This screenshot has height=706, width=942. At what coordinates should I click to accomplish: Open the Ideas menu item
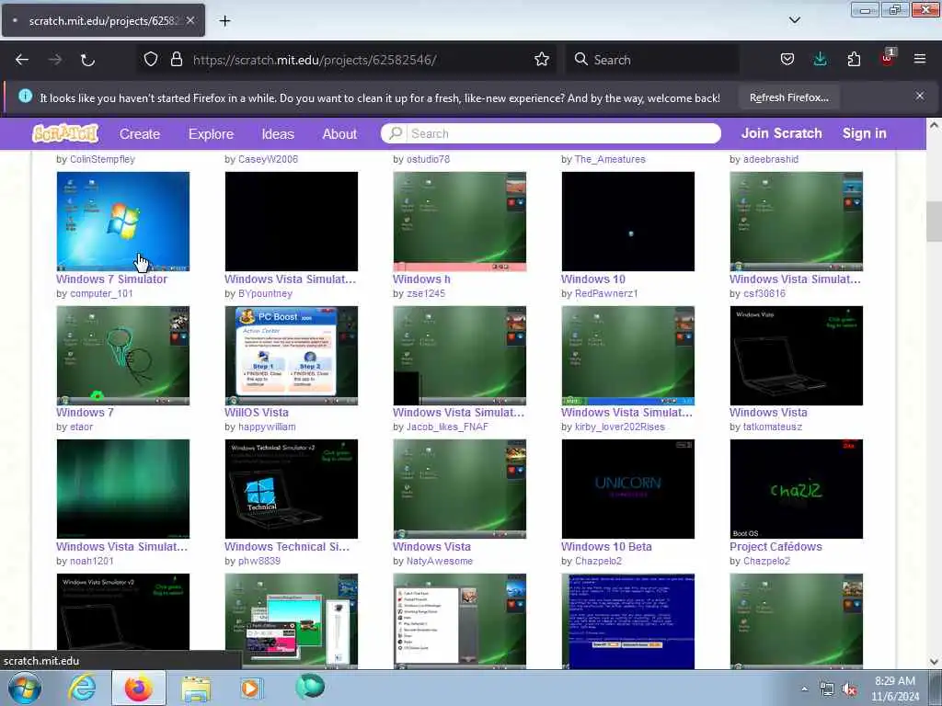(278, 134)
